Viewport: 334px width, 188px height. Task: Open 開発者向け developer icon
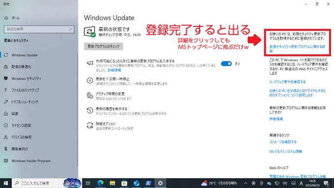click(x=6, y=149)
